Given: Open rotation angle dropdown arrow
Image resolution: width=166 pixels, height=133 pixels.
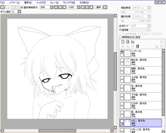Looking at the screenshot, I should click(x=78, y=7).
